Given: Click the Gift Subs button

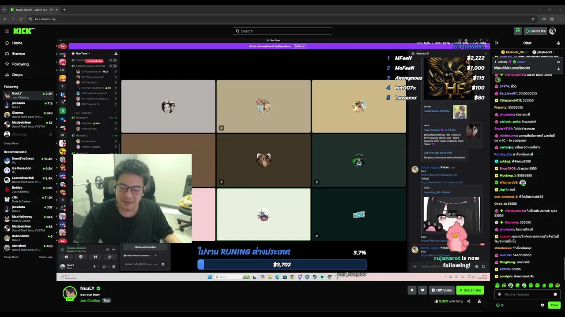Looking at the screenshot, I should pyautogui.click(x=441, y=290).
